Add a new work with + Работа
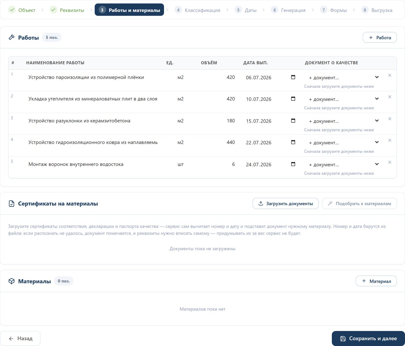Screen dimensions: 405x346 [380, 37]
